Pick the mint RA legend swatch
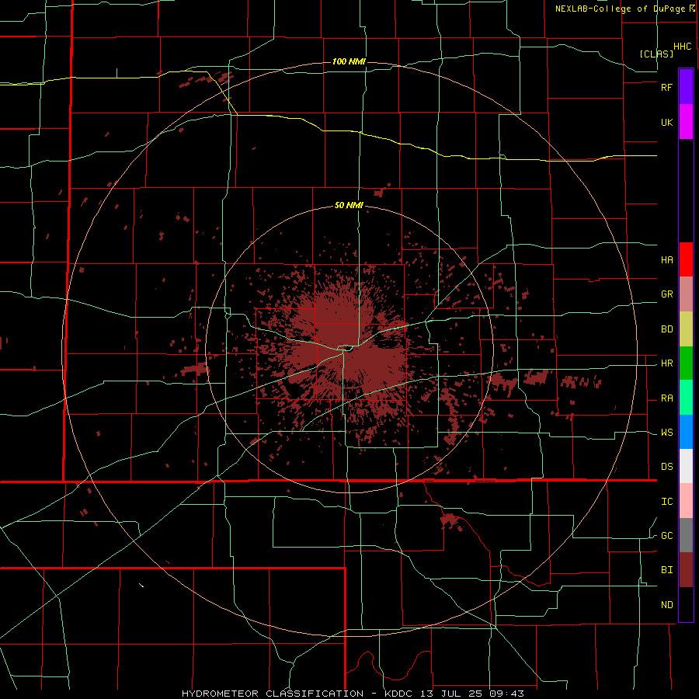The image size is (699, 699). pyautogui.click(x=686, y=398)
